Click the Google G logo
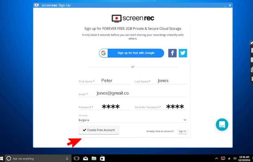Screen dimensions: 253x162 [x=103, y=53]
